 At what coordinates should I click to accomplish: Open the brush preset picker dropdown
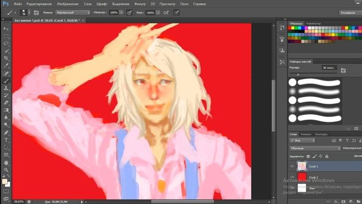(29, 12)
